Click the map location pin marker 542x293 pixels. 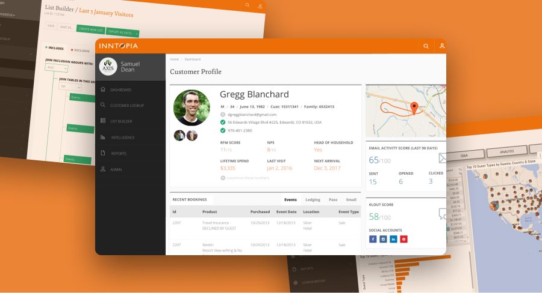coord(414,107)
